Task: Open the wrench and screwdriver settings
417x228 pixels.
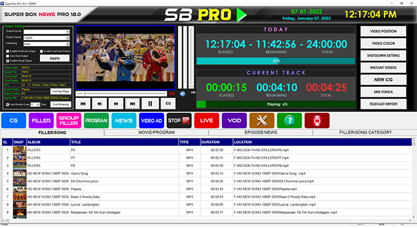Action: point(262,120)
